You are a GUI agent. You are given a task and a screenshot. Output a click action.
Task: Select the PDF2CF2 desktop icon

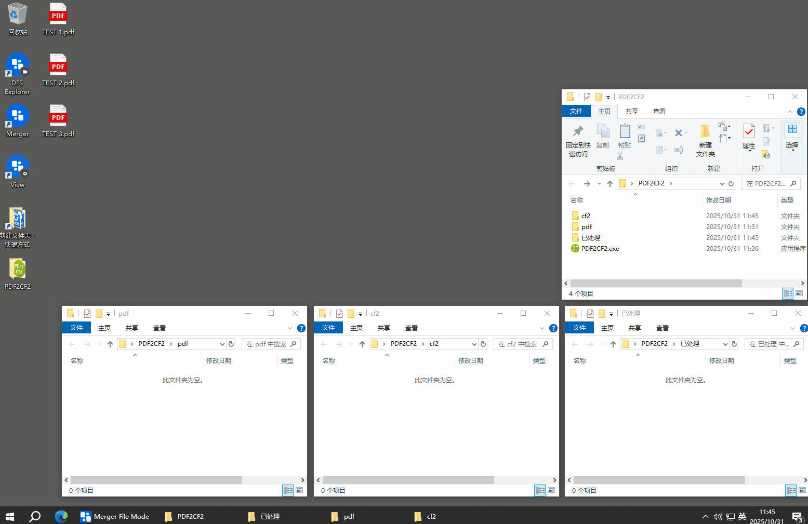(18, 269)
